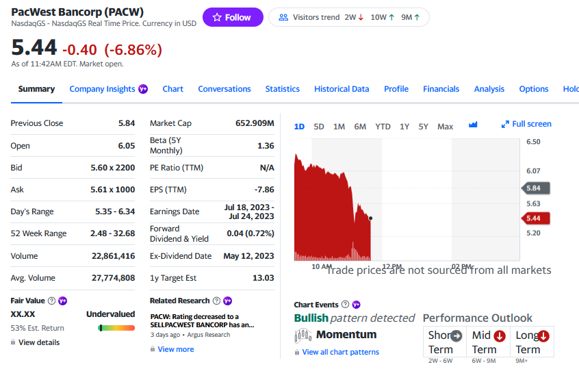Click the 2W downward trend arrow

361,17
